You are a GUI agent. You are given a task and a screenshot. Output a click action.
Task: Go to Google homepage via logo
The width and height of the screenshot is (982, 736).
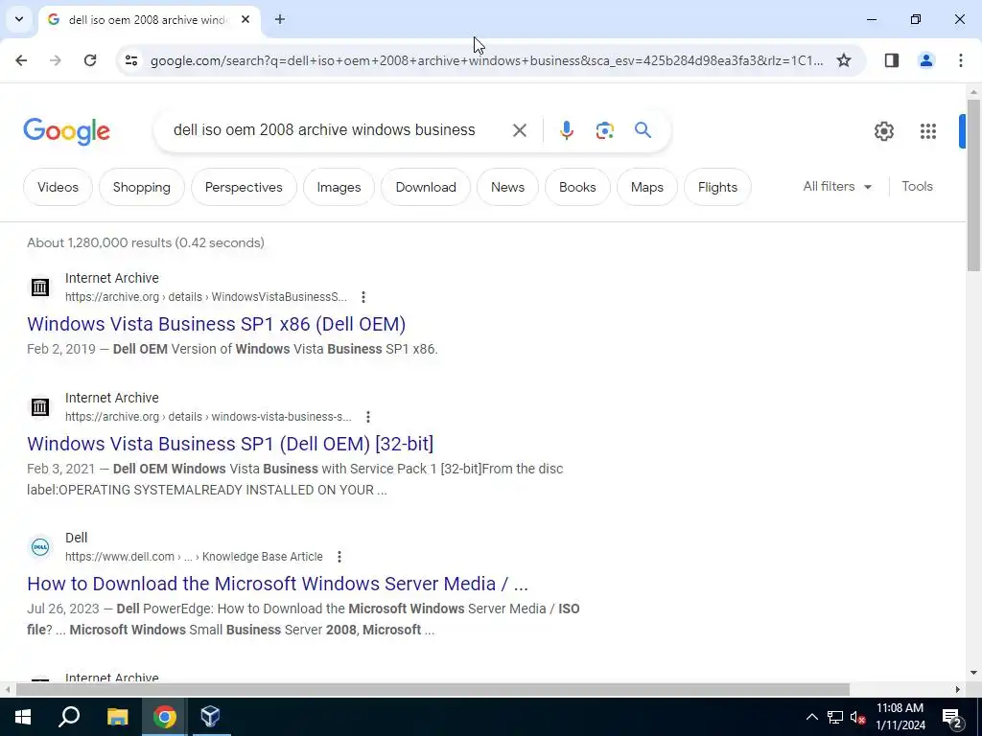click(x=67, y=130)
